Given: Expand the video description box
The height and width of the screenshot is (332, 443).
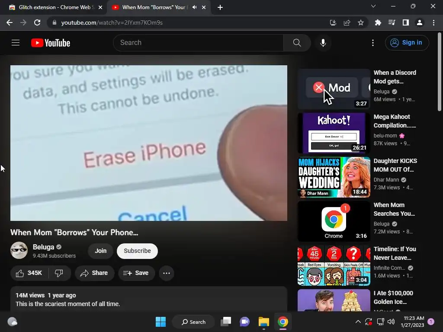Looking at the screenshot, I should (x=149, y=299).
